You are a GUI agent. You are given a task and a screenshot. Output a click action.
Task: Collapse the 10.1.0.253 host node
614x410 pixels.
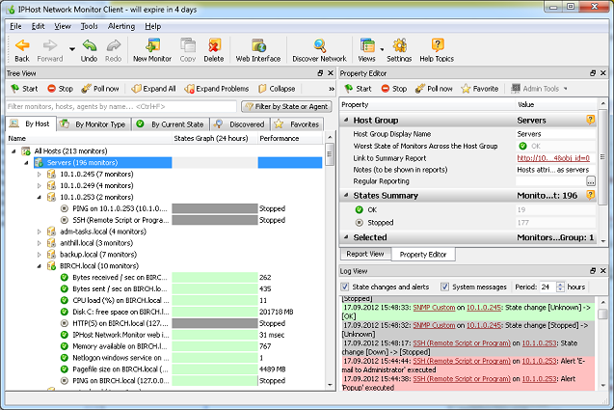pos(40,197)
